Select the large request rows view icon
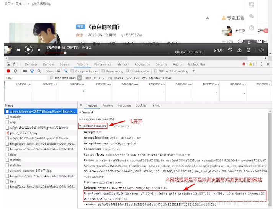Screen dimensions: 273x210 click(58, 71)
